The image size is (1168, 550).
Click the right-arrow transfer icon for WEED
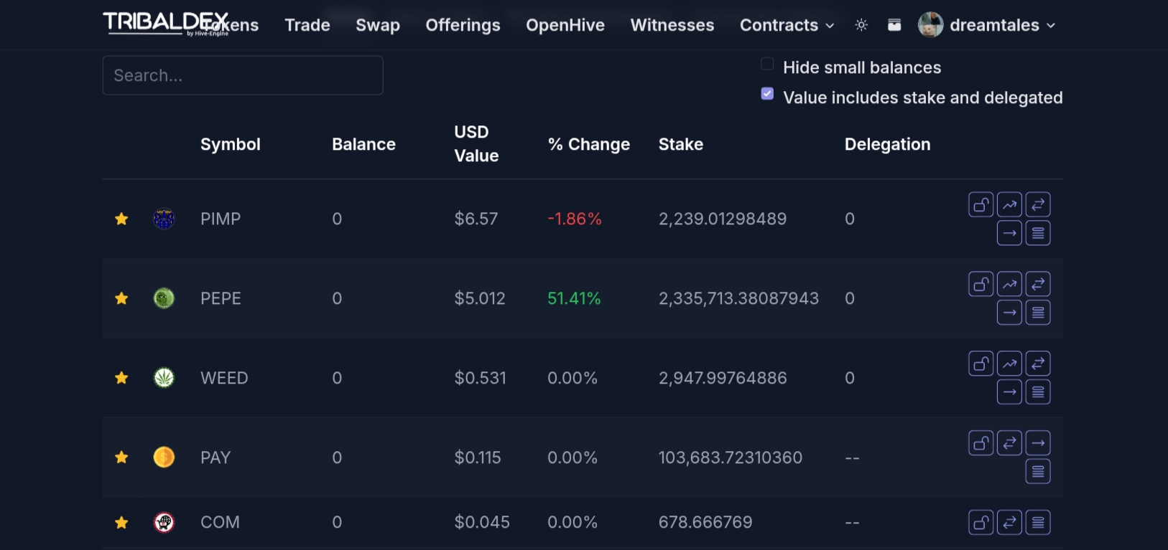click(x=1009, y=392)
